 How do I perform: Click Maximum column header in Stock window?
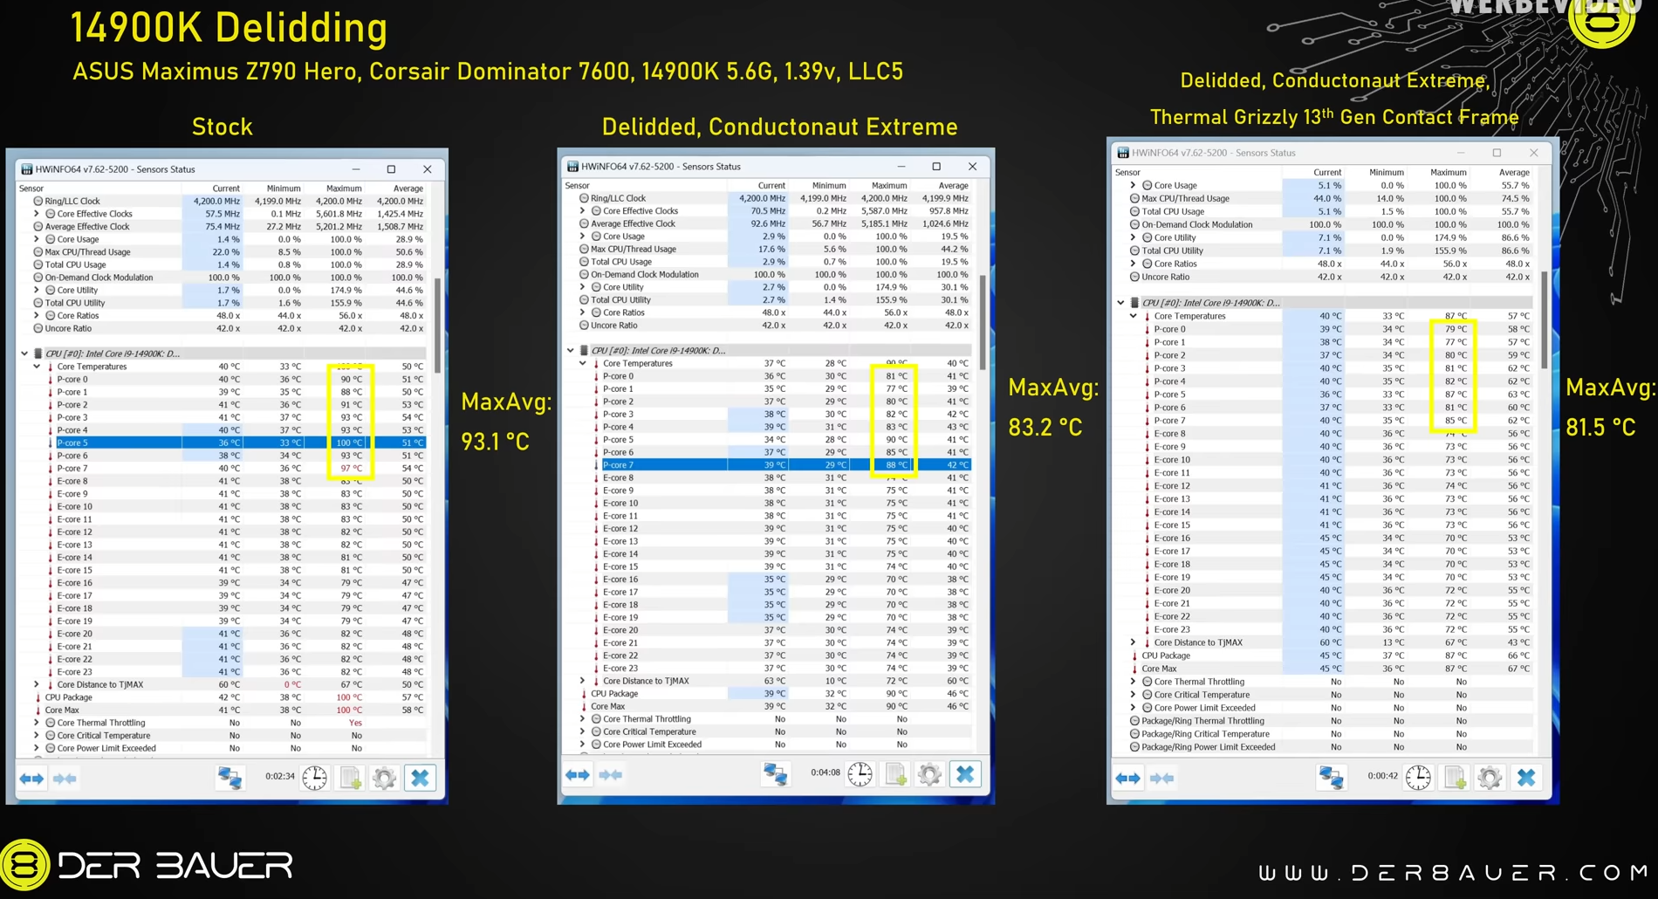(344, 189)
